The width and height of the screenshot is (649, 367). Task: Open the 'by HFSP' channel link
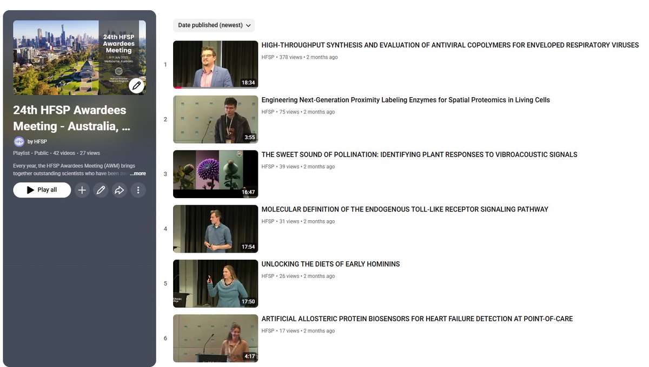click(x=37, y=141)
